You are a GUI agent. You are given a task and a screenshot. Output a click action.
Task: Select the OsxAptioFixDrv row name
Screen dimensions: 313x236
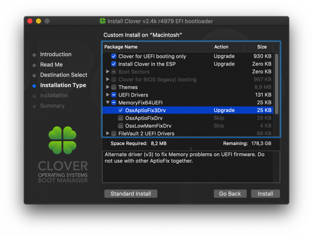144,118
